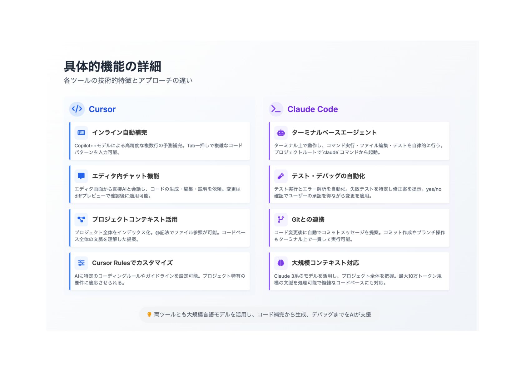This screenshot has width=526, height=372.
Task: Click the エディタ内チャット機能 card title
Action: [x=126, y=176]
